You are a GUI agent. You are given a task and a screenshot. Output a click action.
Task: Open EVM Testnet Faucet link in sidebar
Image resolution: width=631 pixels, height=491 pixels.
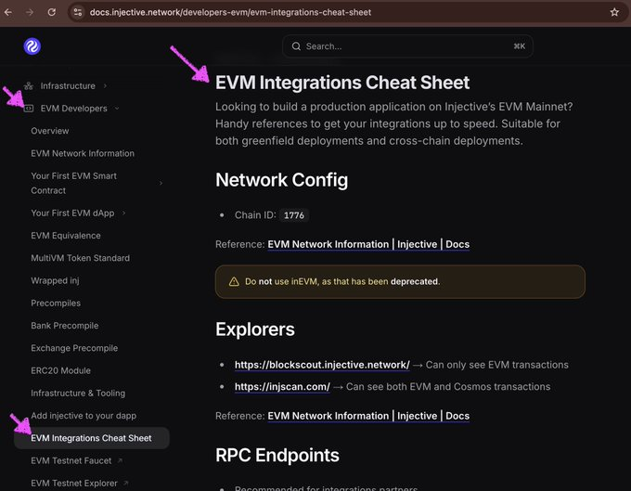pos(71,460)
